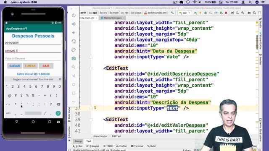Image resolution: width=269 pixels, height=151 pixels.
Task: Switch to Design view tab
Action: pyautogui.click(x=79, y=141)
